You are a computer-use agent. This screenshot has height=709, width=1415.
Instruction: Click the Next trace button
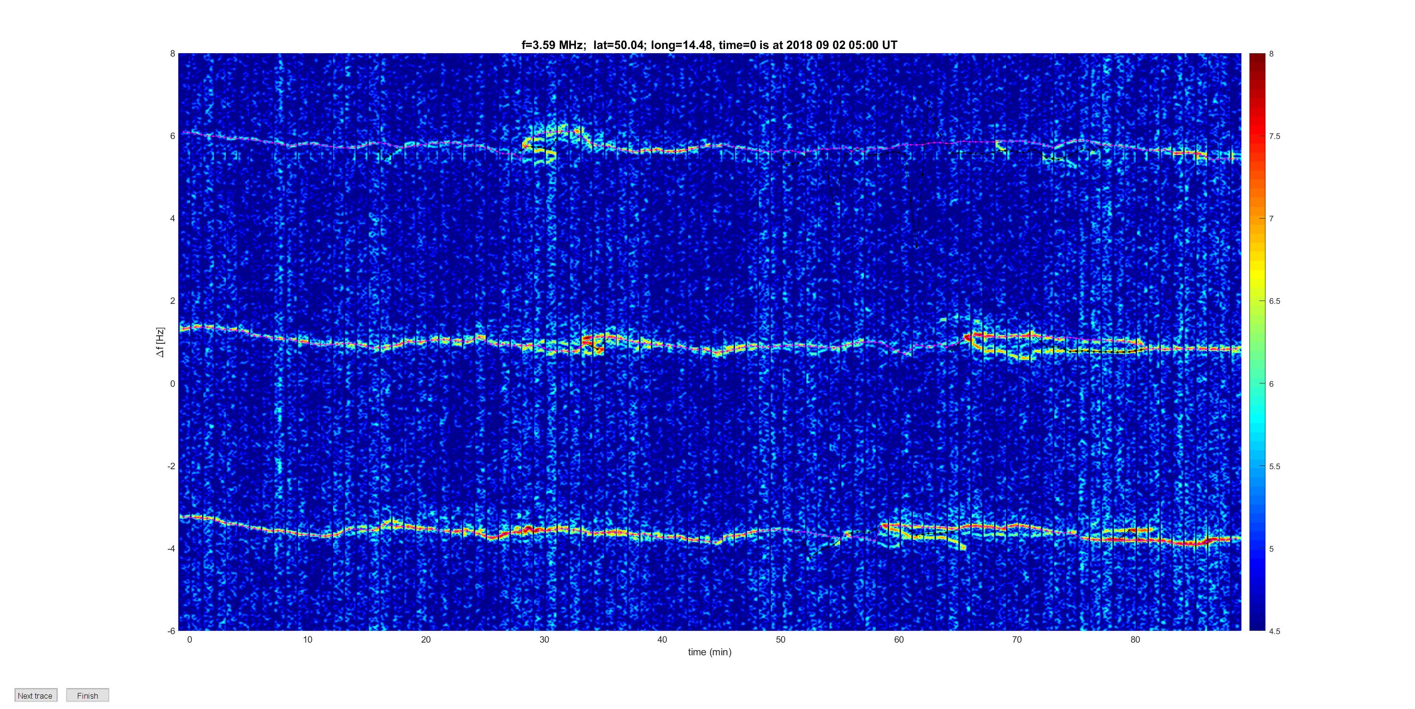36,695
